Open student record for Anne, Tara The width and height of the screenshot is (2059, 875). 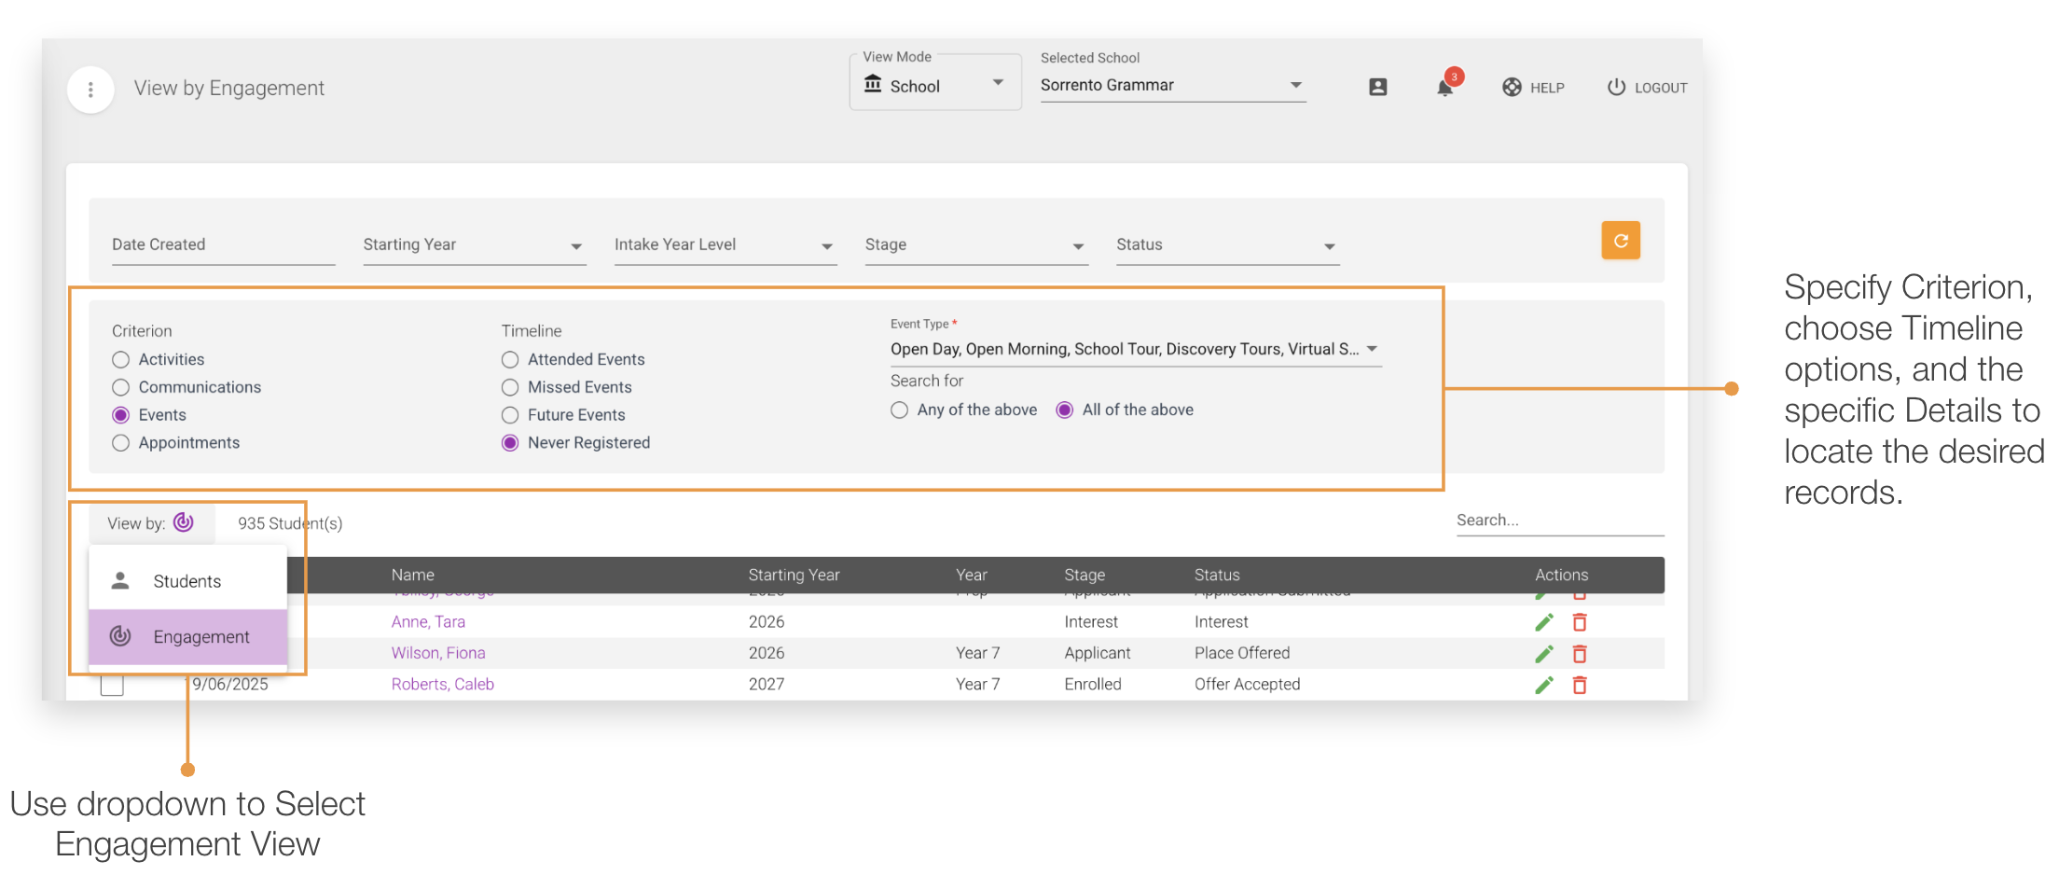[x=428, y=621]
